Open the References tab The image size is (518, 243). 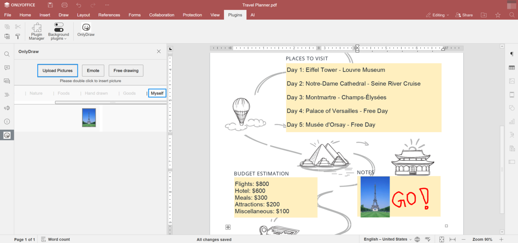(x=109, y=15)
